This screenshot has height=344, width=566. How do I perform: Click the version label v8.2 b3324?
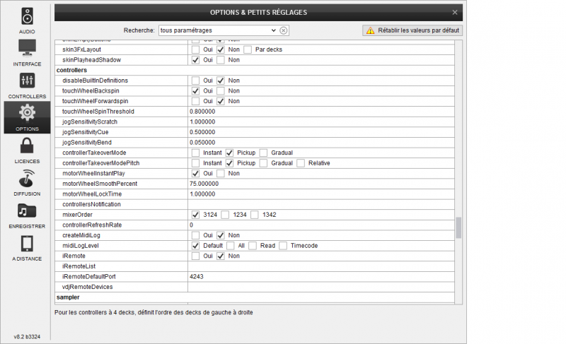pos(27,337)
